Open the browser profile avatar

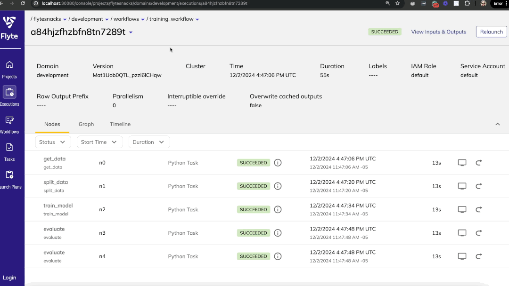(x=484, y=3)
